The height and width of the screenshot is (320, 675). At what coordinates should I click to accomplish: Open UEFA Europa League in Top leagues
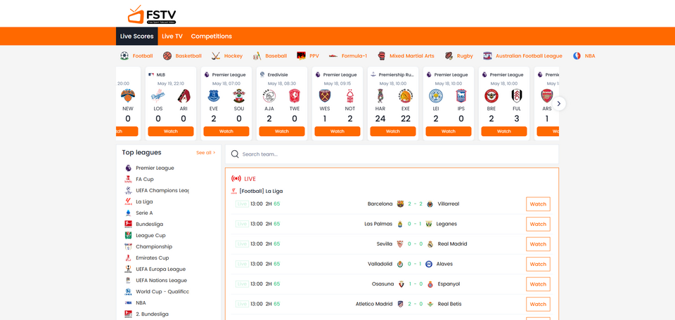point(160,269)
